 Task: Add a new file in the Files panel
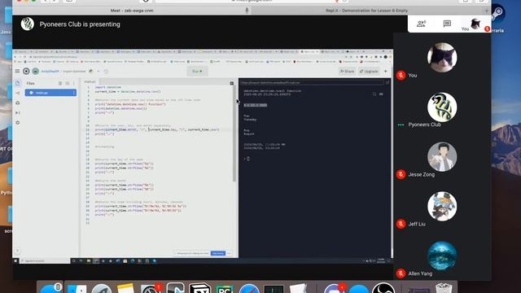coord(60,83)
